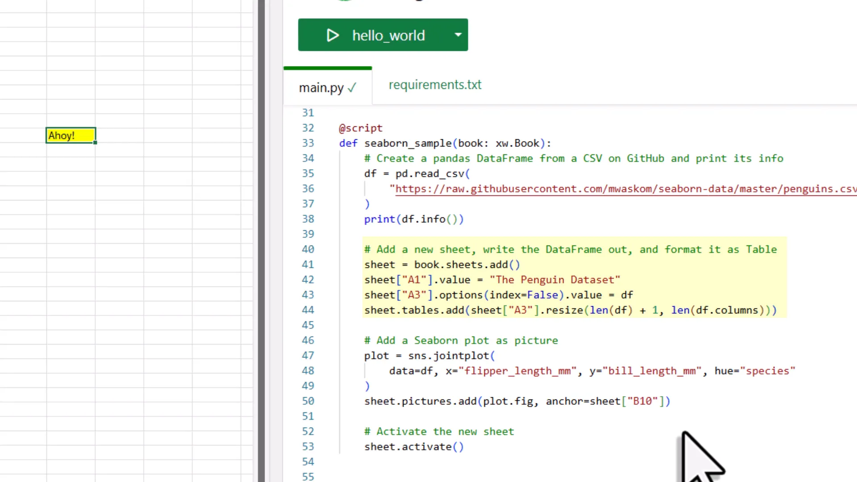Click the fill handle of Ahoy! cell

[95, 142]
